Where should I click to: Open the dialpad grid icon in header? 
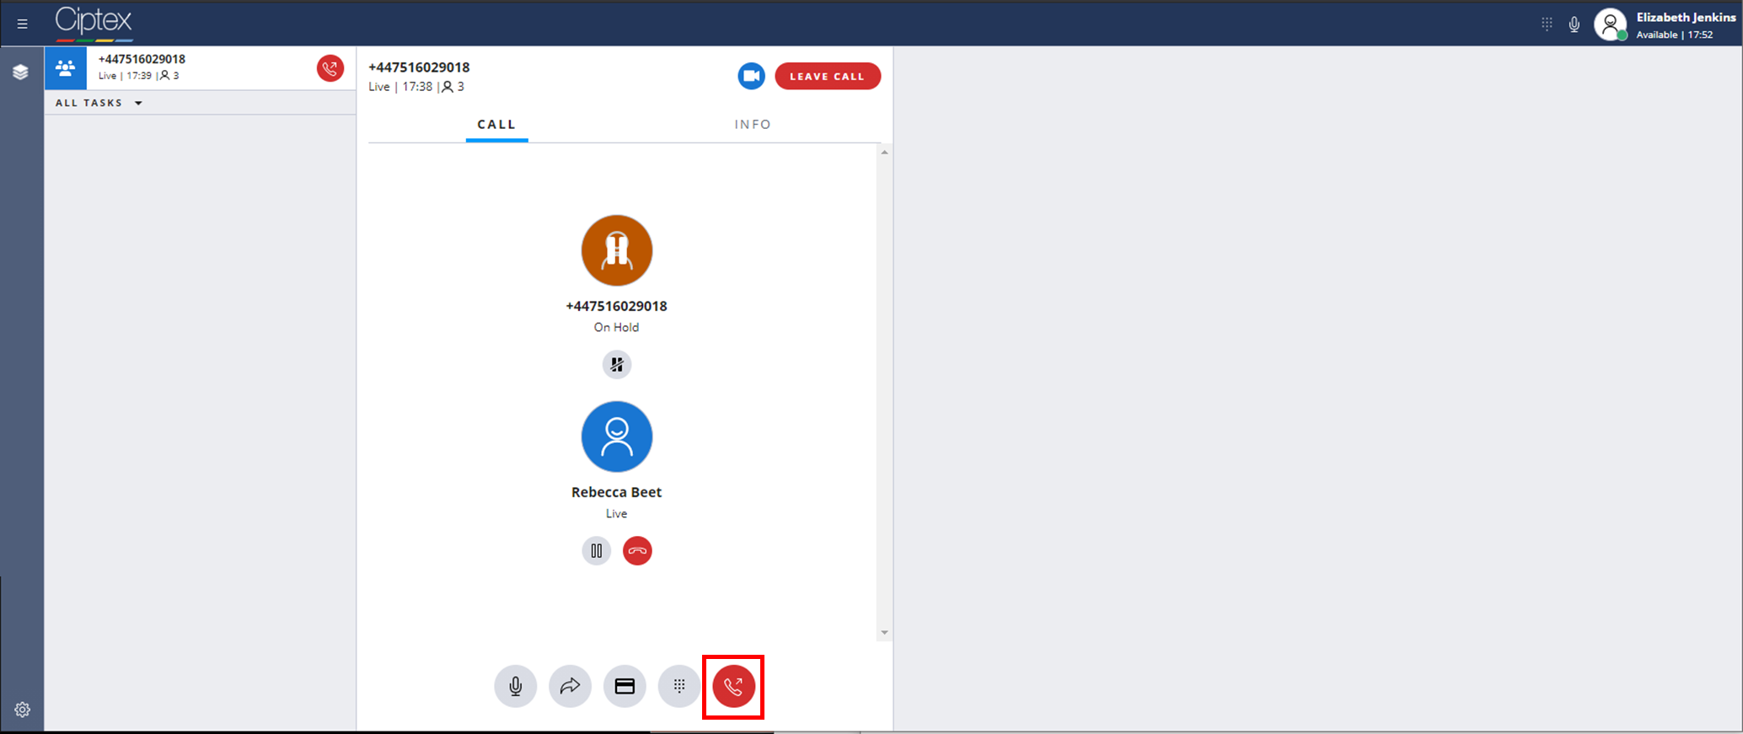point(1547,24)
